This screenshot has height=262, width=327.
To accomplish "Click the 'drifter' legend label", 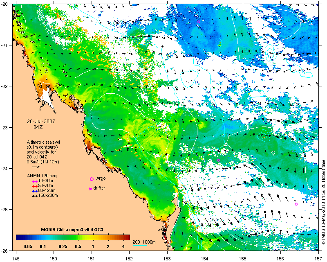I will point(99,188).
